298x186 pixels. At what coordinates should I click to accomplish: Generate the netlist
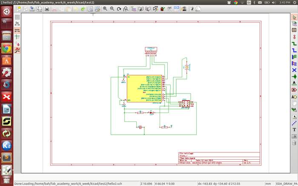coord(169,9)
